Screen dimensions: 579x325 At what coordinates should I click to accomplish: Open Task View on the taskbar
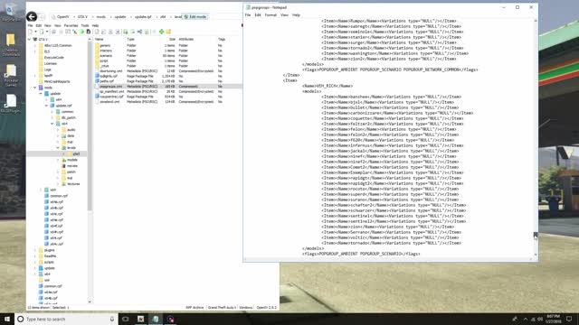[126, 319]
